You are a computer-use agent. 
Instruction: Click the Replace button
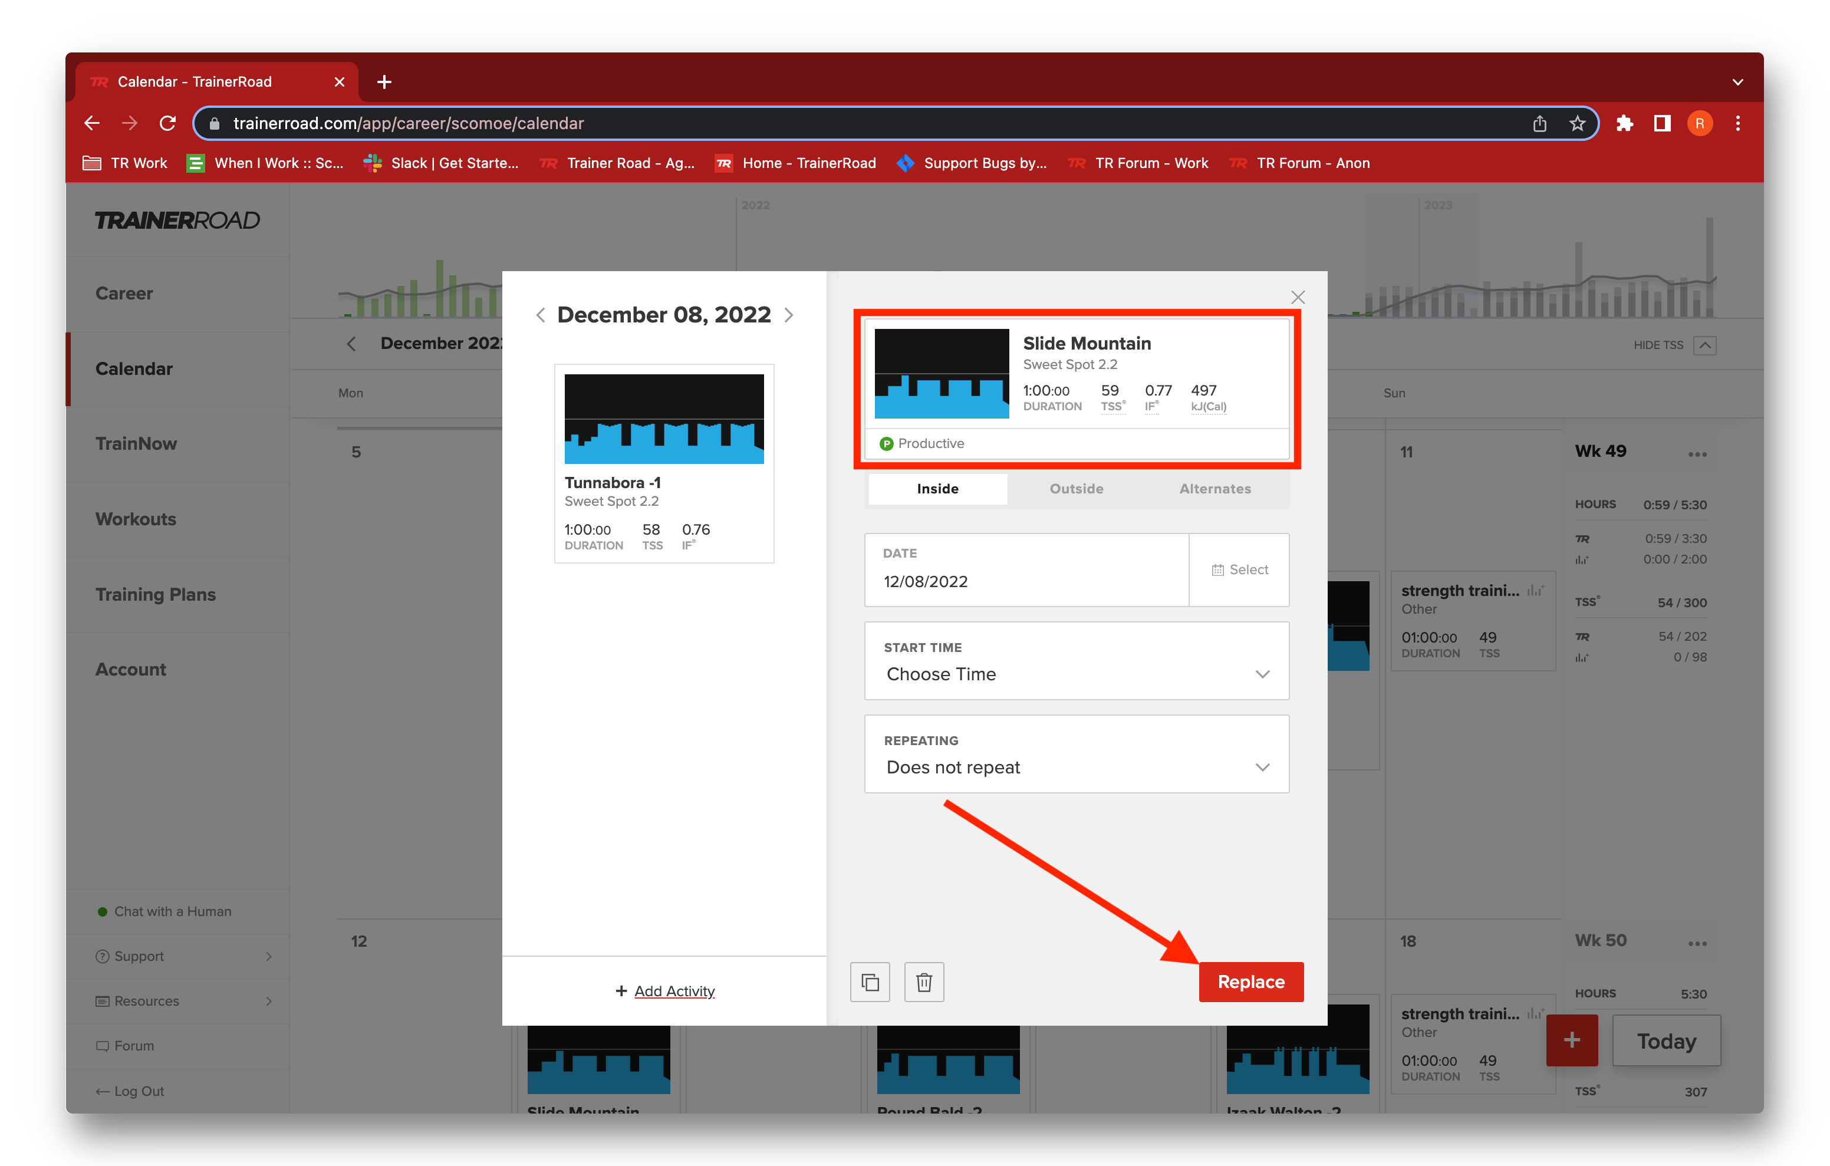point(1251,981)
